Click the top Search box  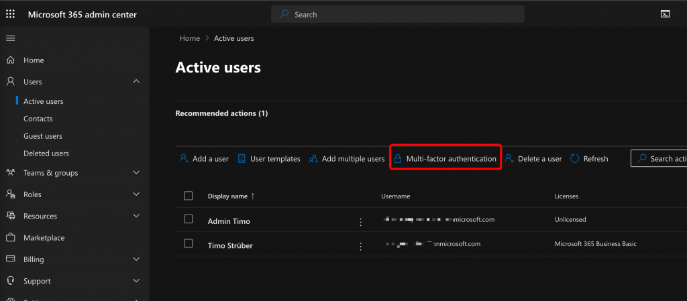point(398,15)
